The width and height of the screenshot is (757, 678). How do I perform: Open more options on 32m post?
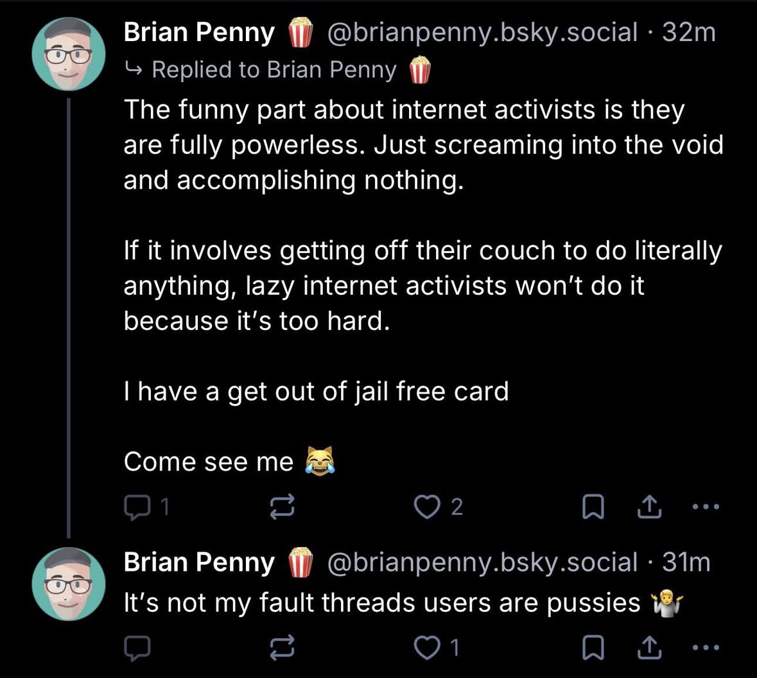[x=706, y=507]
